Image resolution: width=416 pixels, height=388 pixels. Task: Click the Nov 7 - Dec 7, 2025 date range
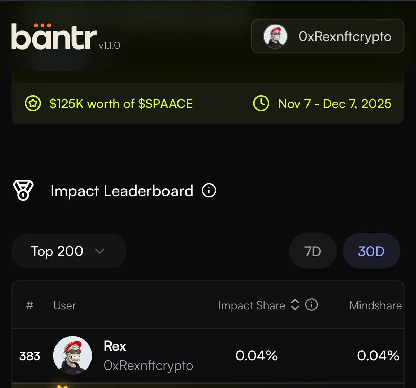click(x=335, y=104)
